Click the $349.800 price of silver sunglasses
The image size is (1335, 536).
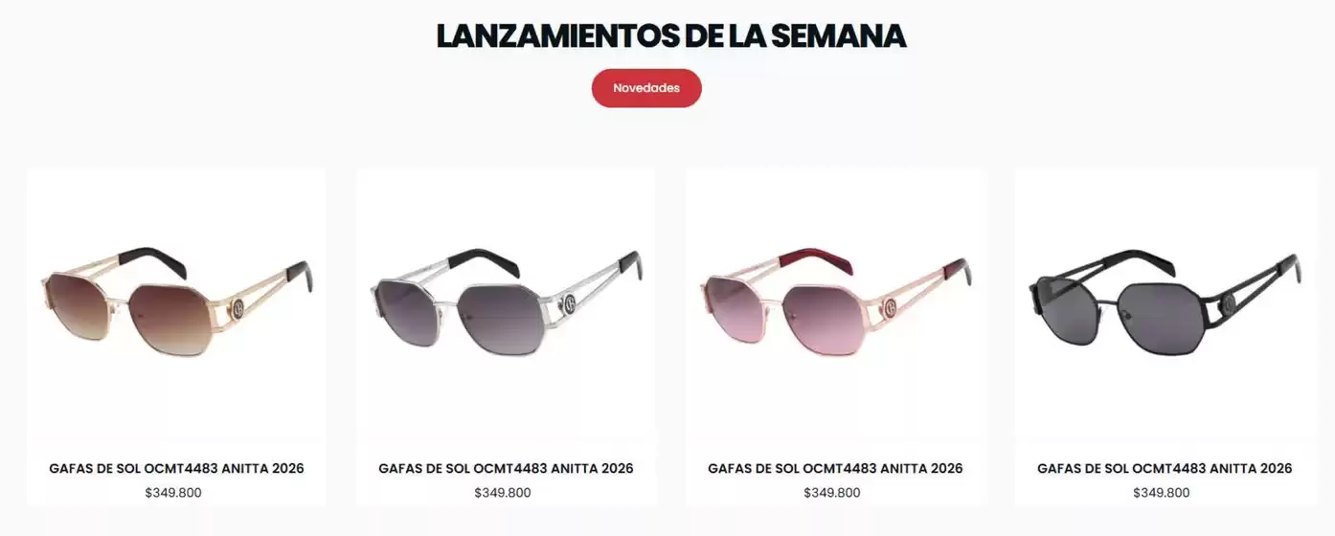pyautogui.click(x=503, y=493)
